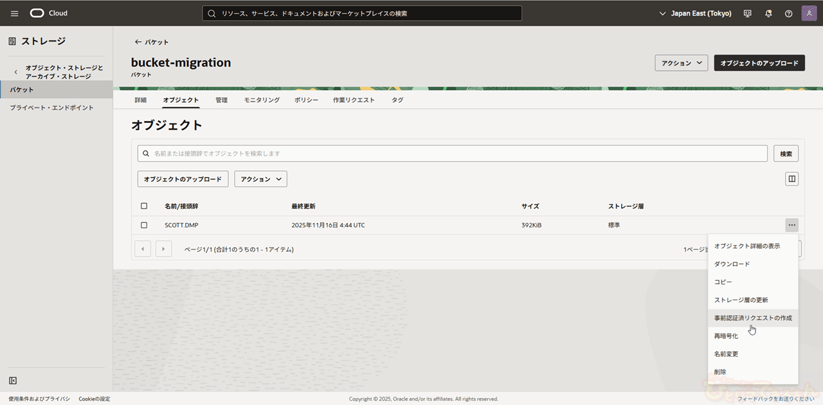Viewport: 823px width, 405px height.
Task: Select 事前認証済リクエストの作成 from context menu
Action: [752, 318]
